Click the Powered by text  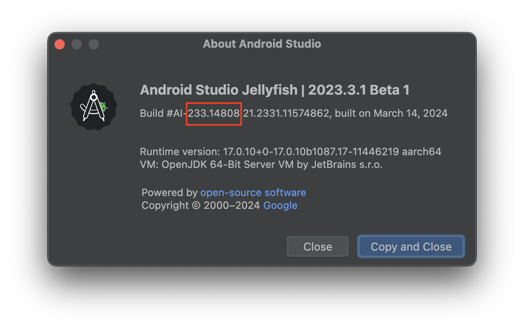(x=170, y=193)
